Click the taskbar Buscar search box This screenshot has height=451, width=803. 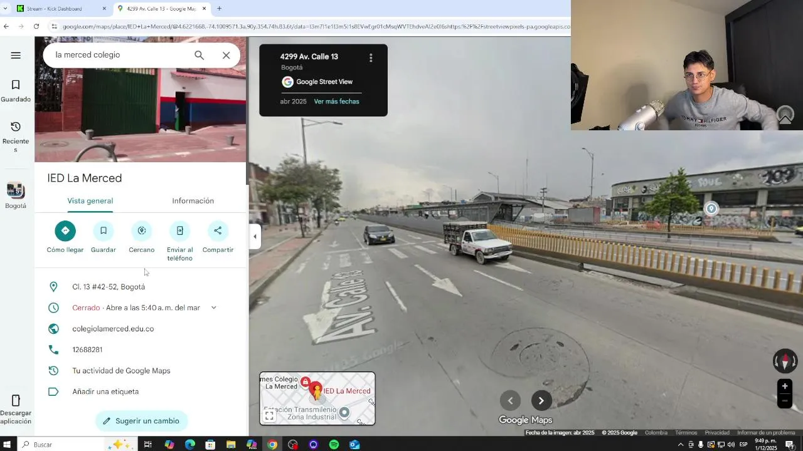[x=77, y=445]
